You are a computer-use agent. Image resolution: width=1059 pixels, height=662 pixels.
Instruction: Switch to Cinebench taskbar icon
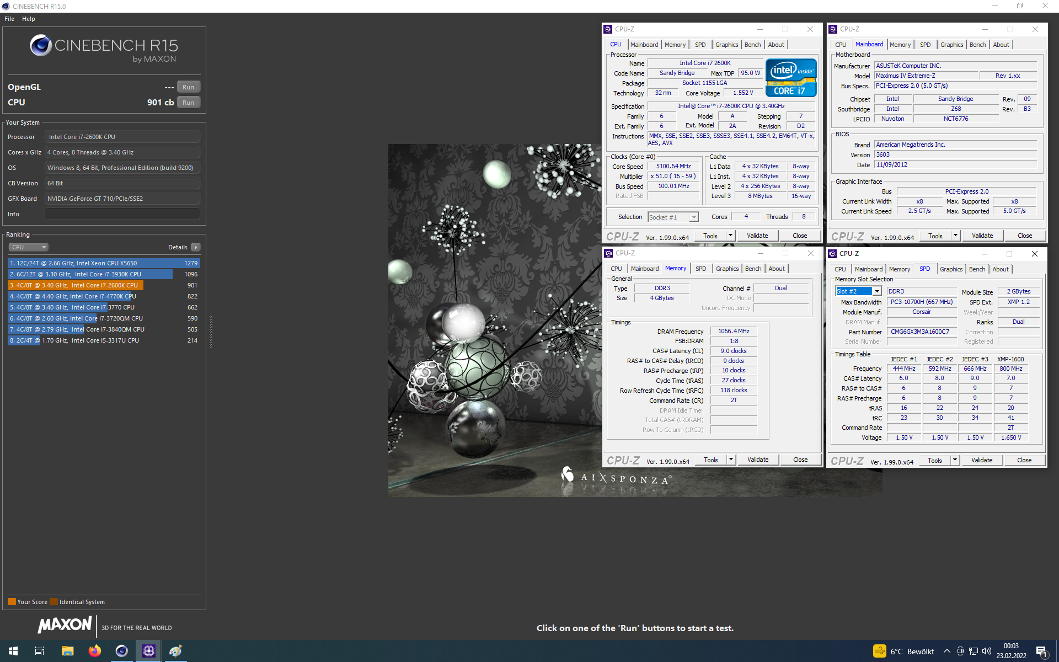click(121, 651)
